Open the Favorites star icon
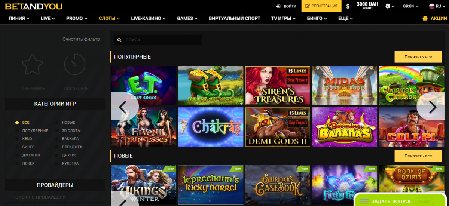Viewport: 449px width, 206px height. click(33, 64)
